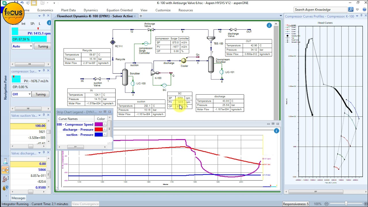The width and height of the screenshot is (368, 207).
Task: Open the View ribbon tab
Action: pos(144,10)
